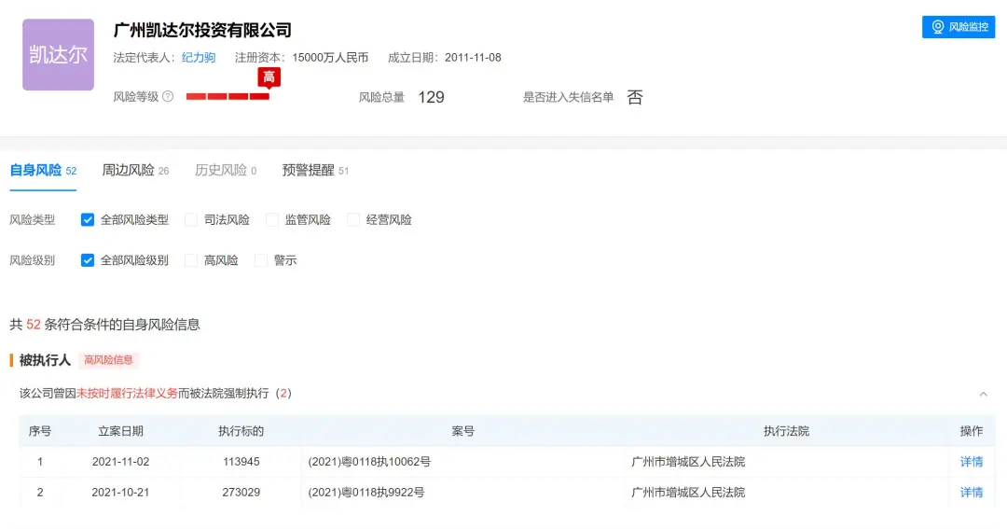The width and height of the screenshot is (1007, 529).
Task: Click the 立案日期 column header
Action: pyautogui.click(x=120, y=431)
